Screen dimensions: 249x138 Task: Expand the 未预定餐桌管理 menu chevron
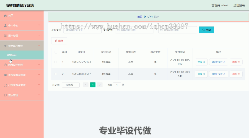point(39,75)
